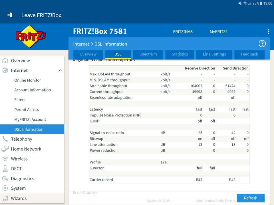Click the Diagnostics pulse icon

[x=5, y=179]
